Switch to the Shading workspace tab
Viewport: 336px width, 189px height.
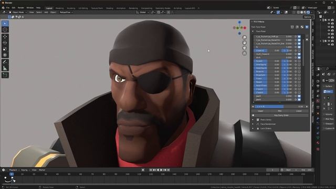110,8
